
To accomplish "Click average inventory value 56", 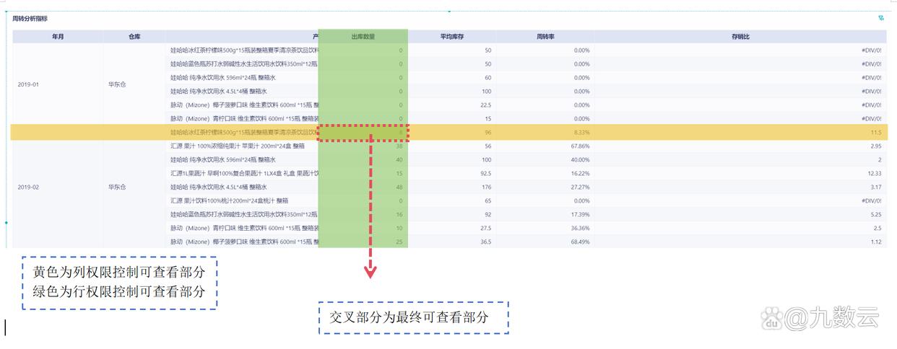I will tap(487, 146).
